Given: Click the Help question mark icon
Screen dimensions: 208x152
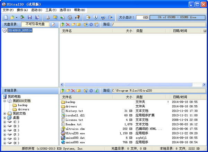Looking at the screenshot, I should (103, 17).
